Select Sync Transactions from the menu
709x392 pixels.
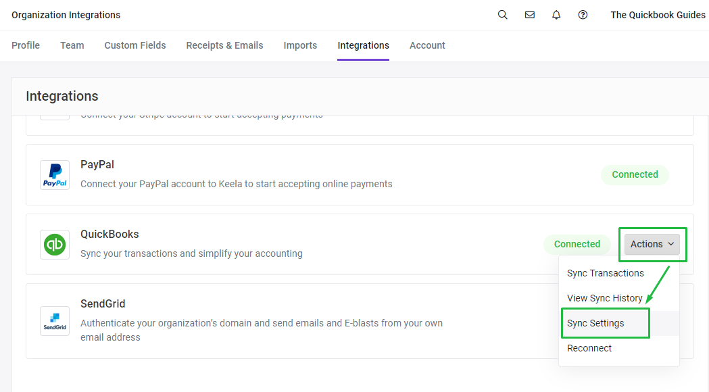(x=605, y=273)
